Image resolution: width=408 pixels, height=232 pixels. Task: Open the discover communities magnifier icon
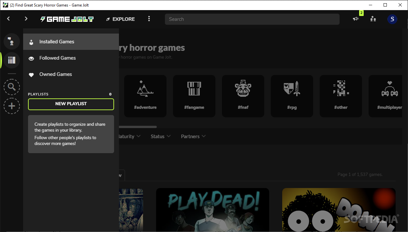pos(12,87)
